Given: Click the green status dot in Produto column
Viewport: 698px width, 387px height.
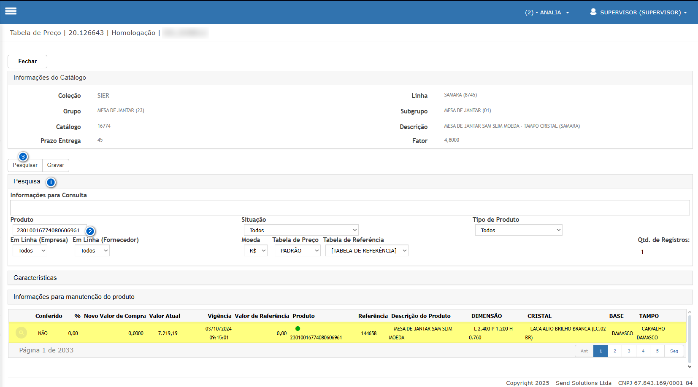Looking at the screenshot, I should [298, 328].
